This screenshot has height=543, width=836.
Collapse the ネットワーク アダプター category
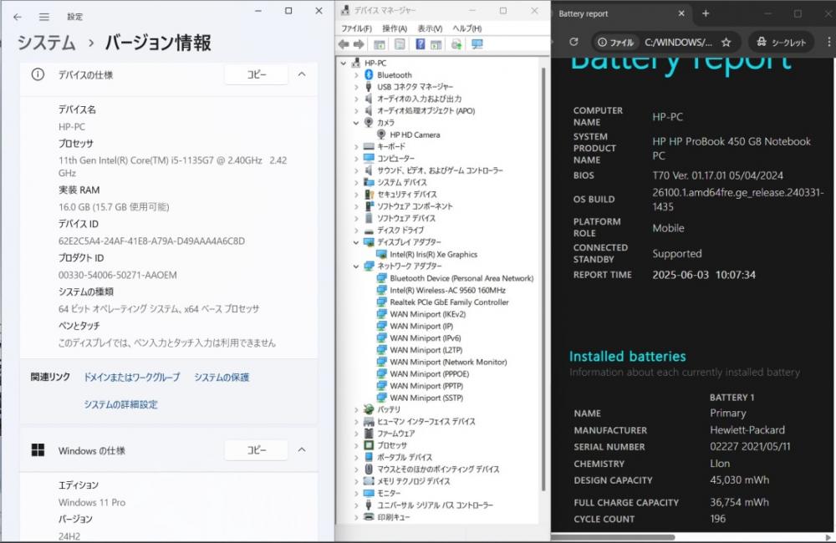point(356,266)
